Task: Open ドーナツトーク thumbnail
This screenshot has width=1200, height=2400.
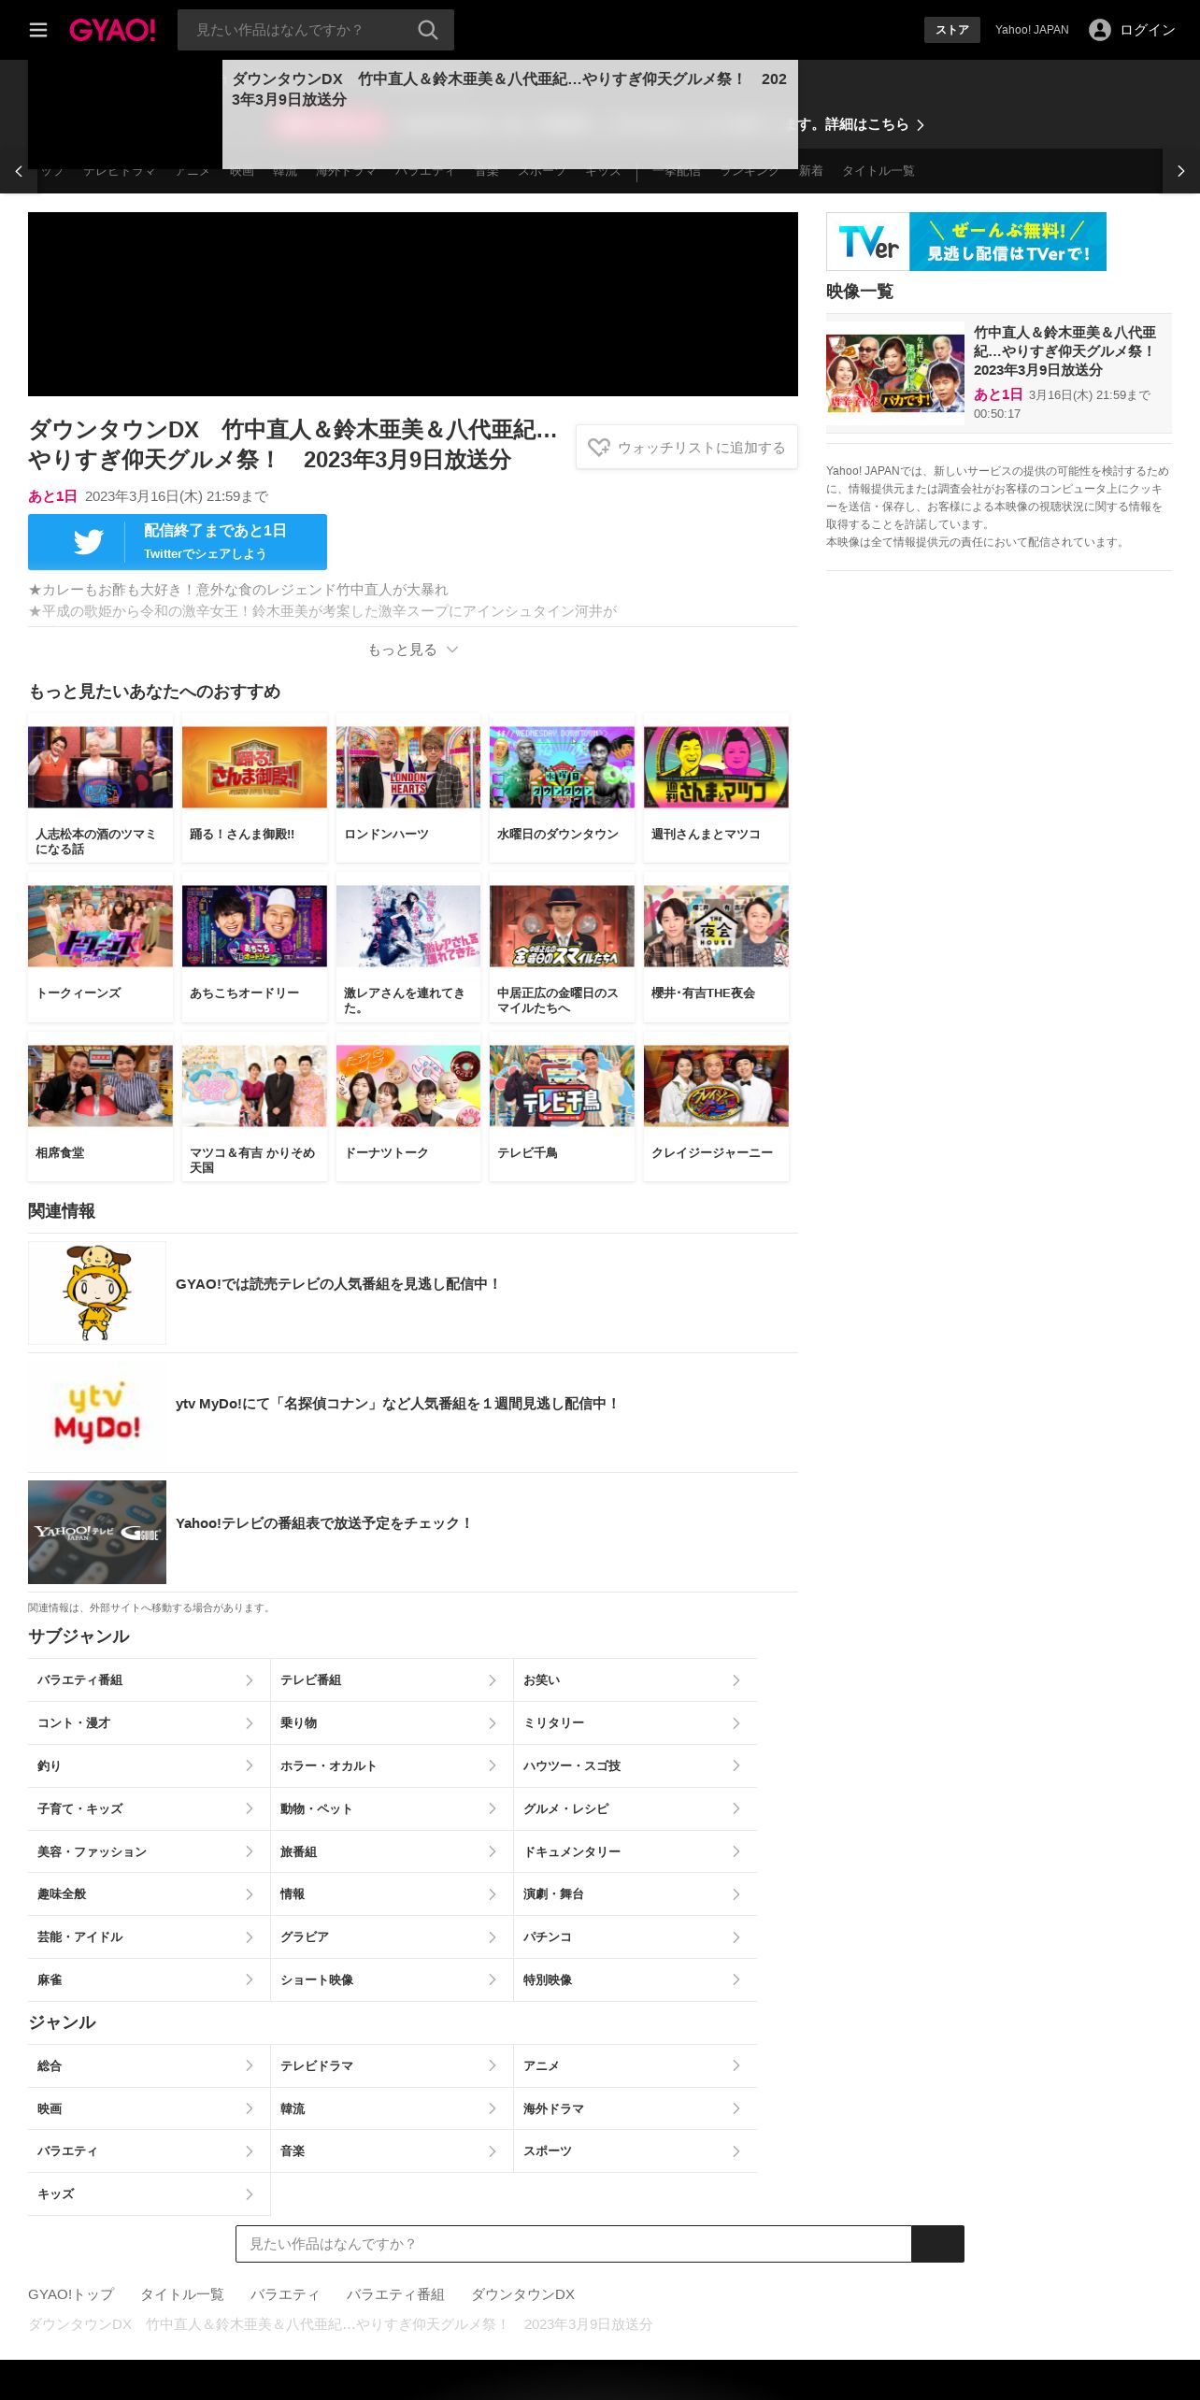Action: pos(408,1086)
